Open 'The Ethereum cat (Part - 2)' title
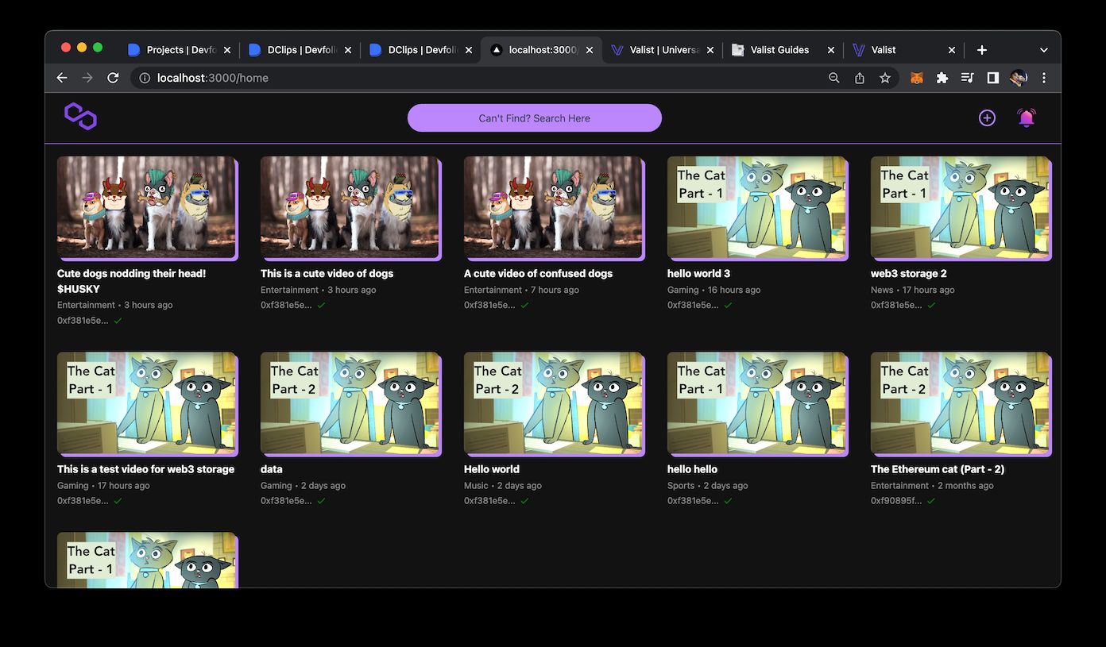Screen dimensions: 1106x647 (938, 469)
